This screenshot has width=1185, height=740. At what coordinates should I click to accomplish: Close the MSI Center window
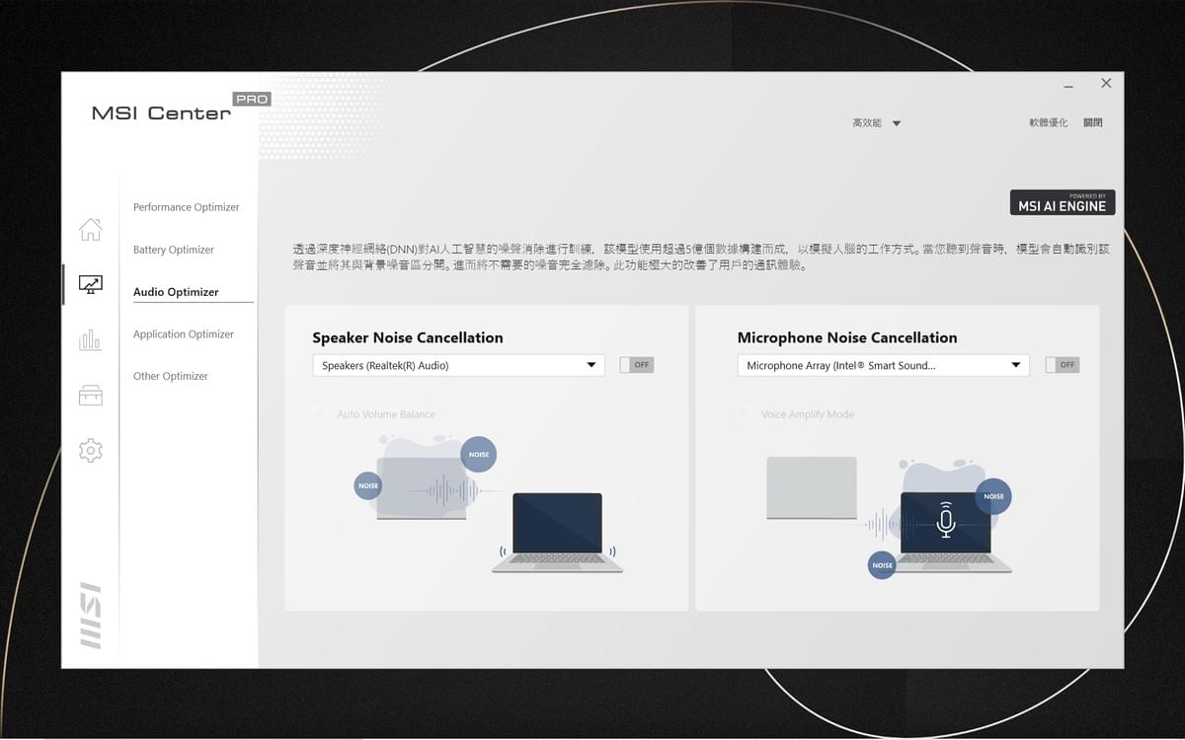click(1106, 84)
